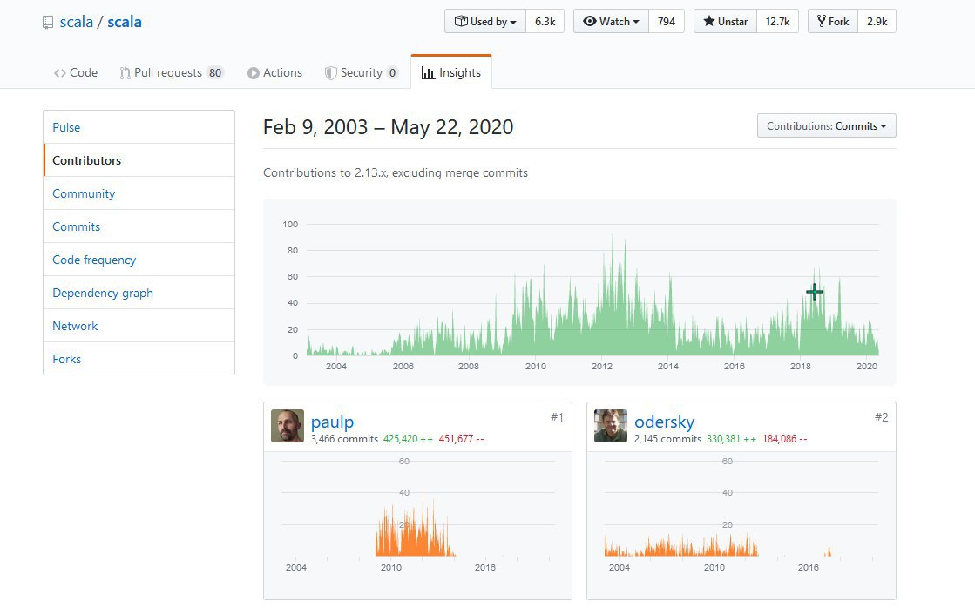Click odersky's avatar picture

tap(611, 426)
